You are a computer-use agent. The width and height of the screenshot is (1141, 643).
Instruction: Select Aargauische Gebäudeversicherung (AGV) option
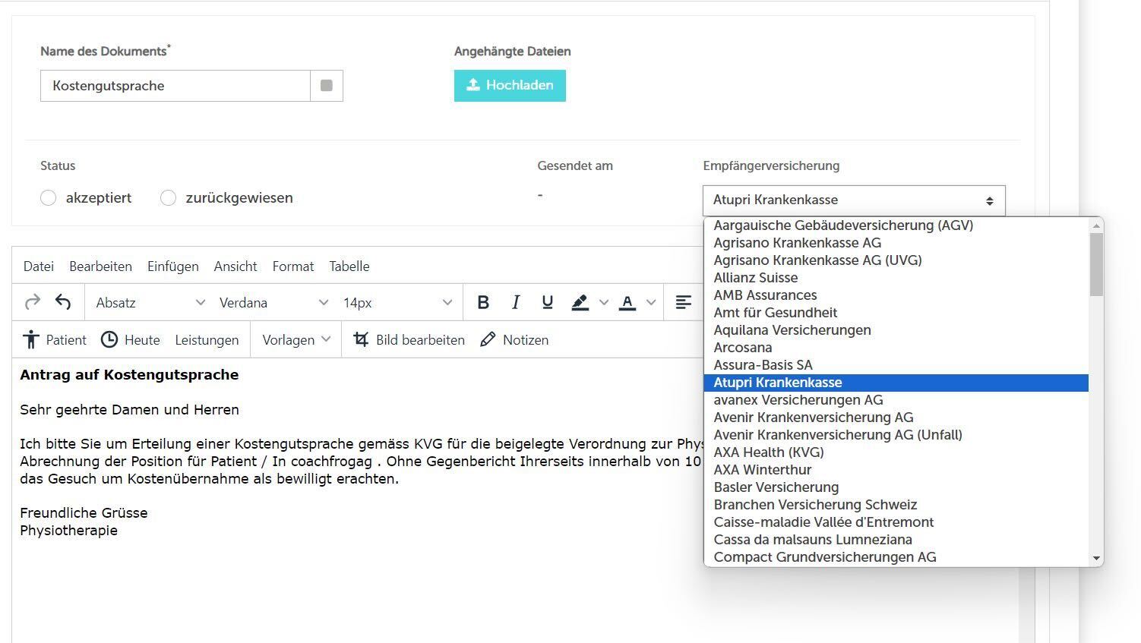(896, 225)
